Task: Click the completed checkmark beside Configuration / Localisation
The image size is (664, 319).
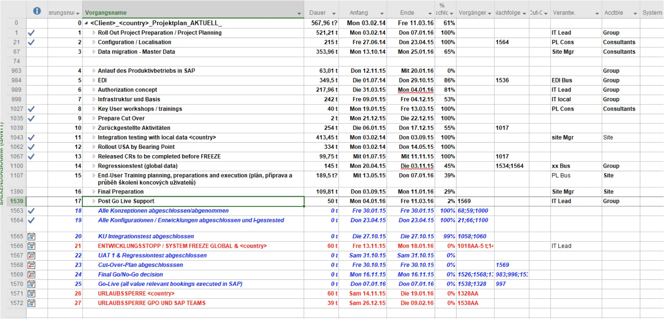Action: (31, 42)
